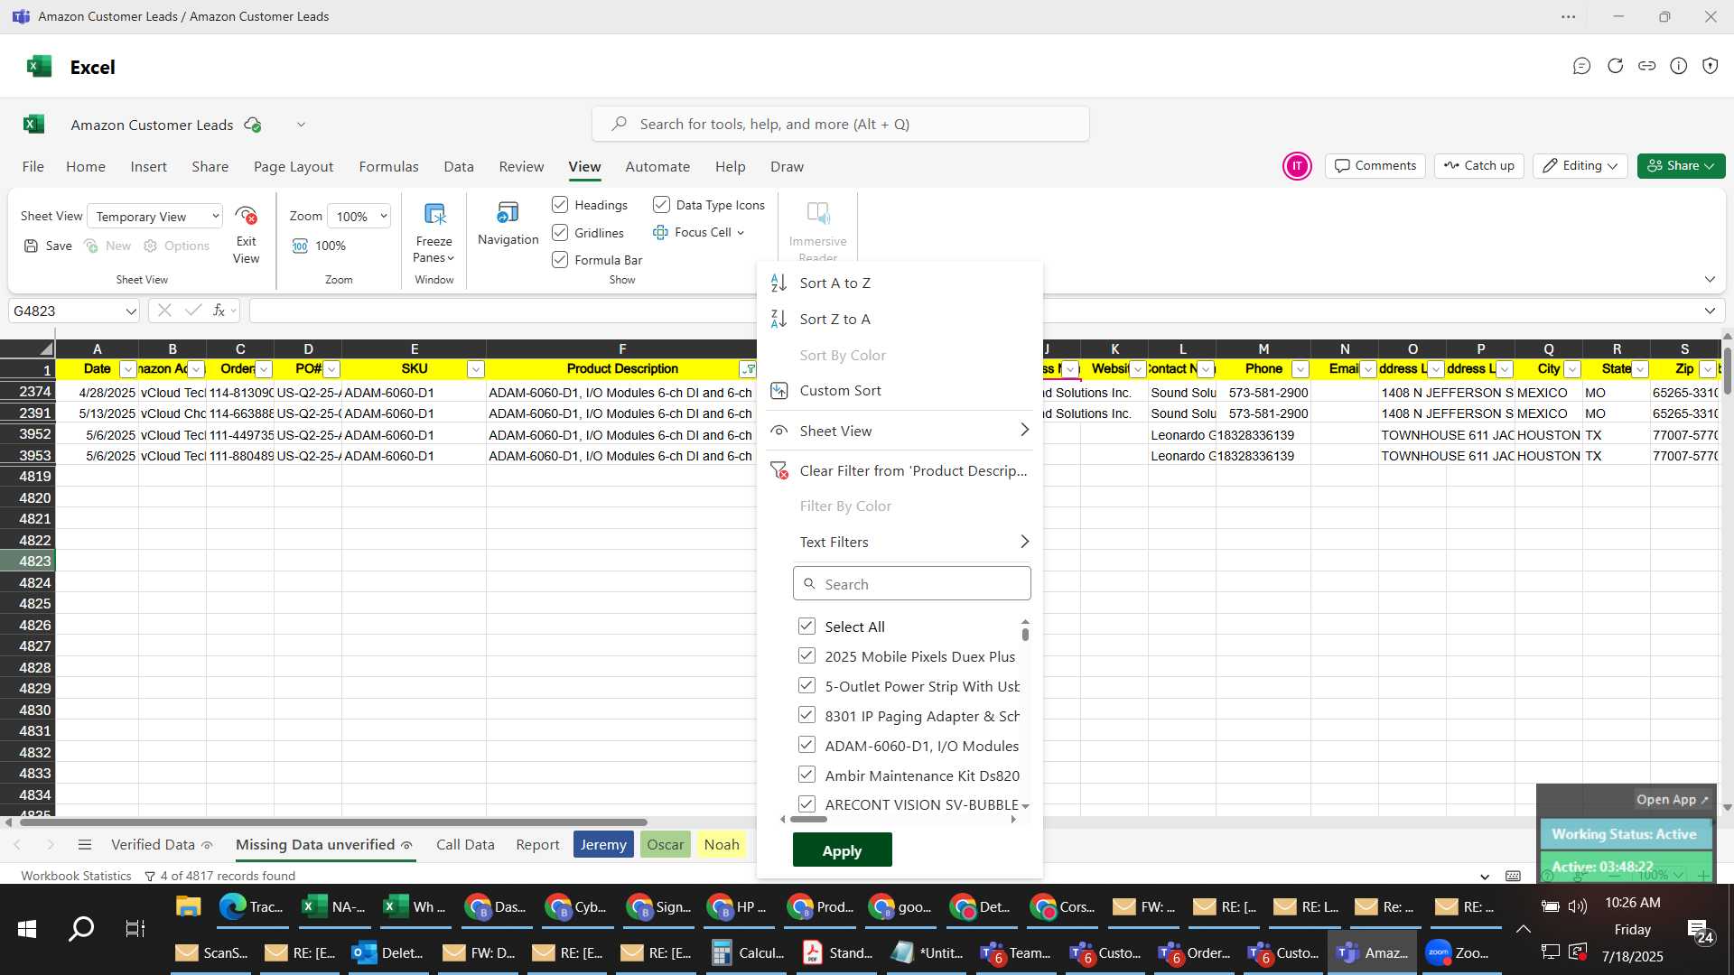Click the Sort Z to A icon

[778, 319]
